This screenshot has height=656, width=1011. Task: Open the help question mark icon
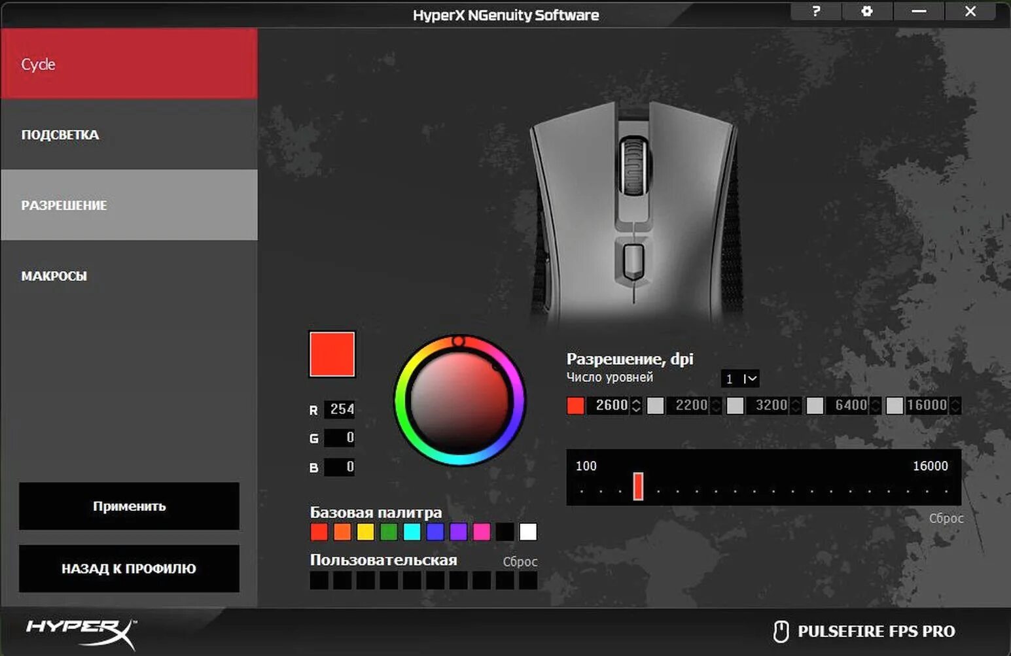click(815, 11)
